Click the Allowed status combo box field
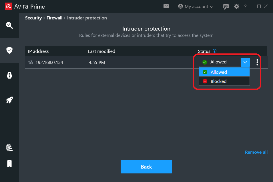Viewport: 273px width, 182px height. [x=220, y=62]
